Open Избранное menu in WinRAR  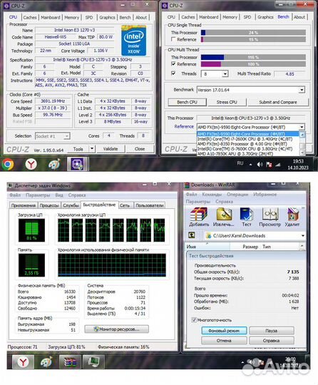click(x=265, y=194)
